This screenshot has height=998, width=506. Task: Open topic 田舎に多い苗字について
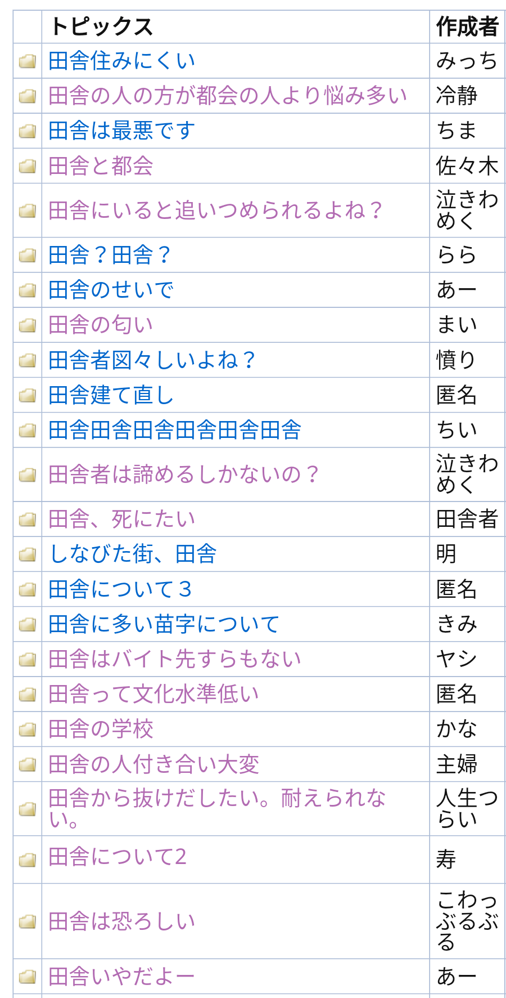coord(164,624)
